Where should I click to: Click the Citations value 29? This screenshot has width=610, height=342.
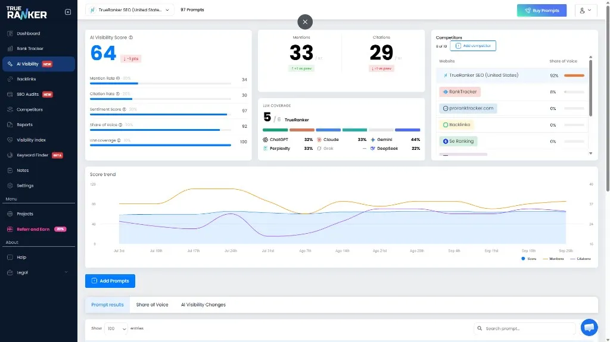381,52
